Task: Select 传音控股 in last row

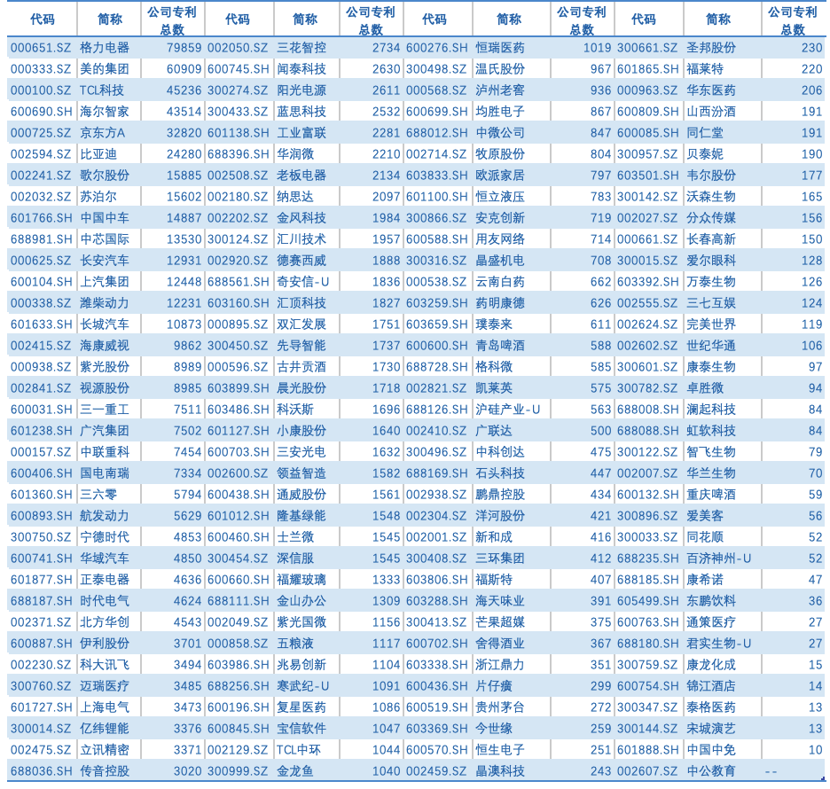Action: (x=105, y=771)
